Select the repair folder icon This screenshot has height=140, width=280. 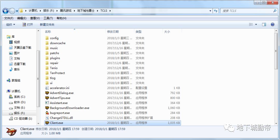pos(47,63)
